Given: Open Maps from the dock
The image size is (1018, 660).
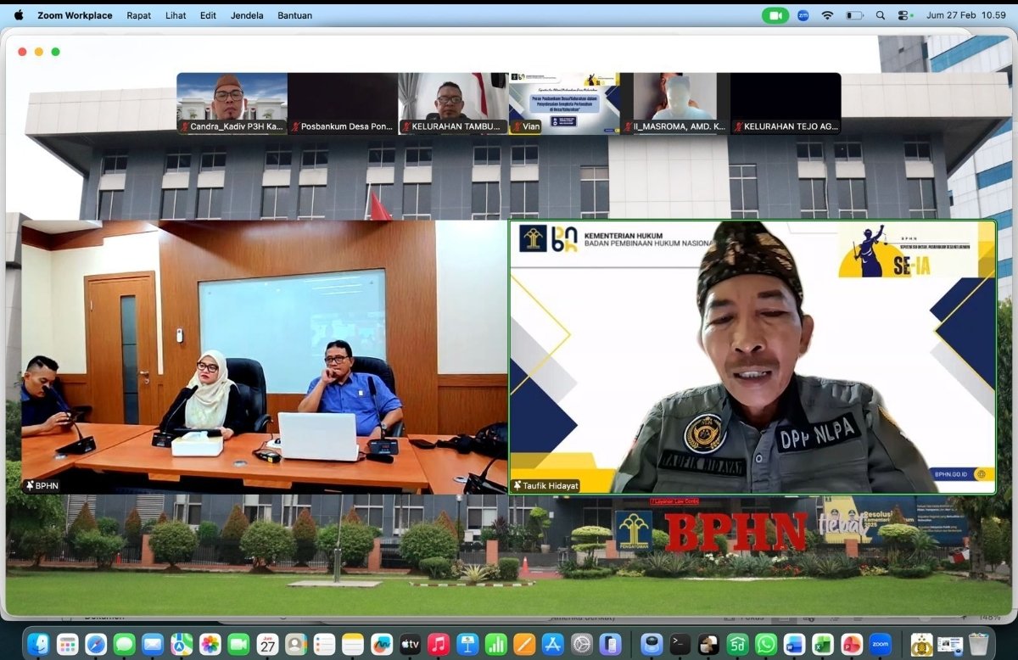Looking at the screenshot, I should [x=182, y=644].
